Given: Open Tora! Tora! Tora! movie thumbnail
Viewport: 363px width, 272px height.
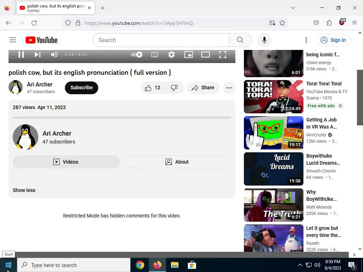Looking at the screenshot, I should pos(273,97).
